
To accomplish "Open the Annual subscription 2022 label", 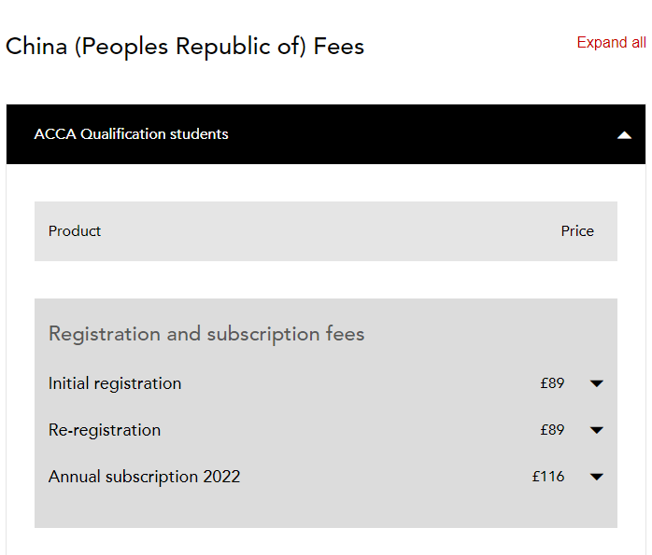I will pos(144,477).
